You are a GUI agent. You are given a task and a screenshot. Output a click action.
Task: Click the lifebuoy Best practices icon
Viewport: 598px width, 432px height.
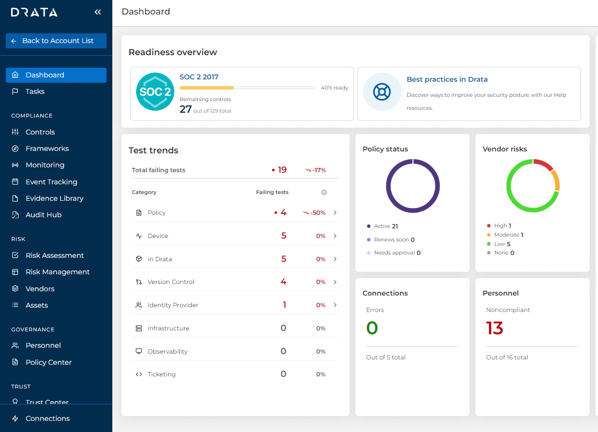tap(382, 91)
